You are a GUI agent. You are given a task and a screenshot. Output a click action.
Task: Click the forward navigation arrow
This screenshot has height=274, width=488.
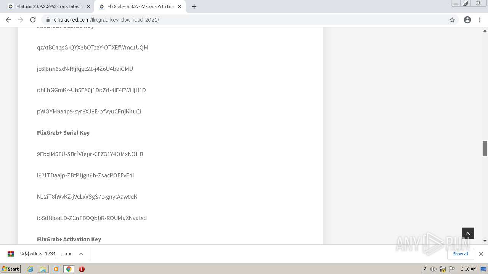pos(21,20)
